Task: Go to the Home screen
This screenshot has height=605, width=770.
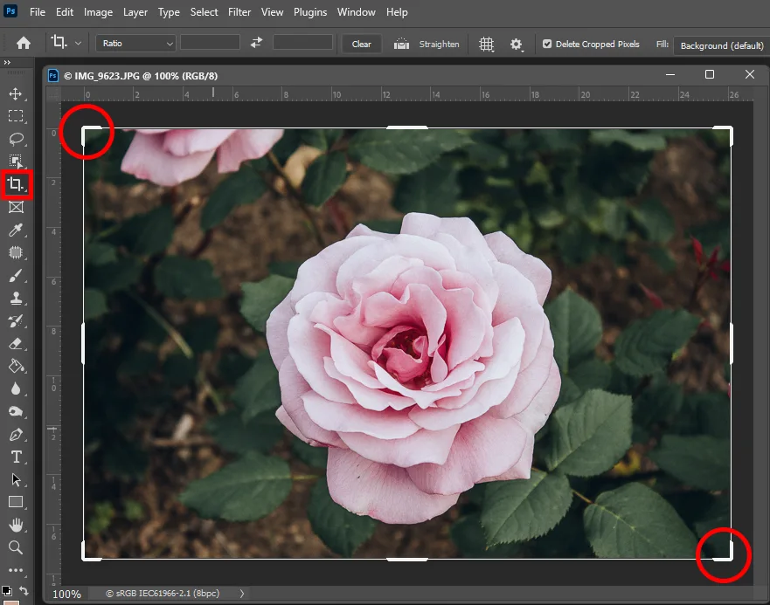Action: [x=23, y=43]
